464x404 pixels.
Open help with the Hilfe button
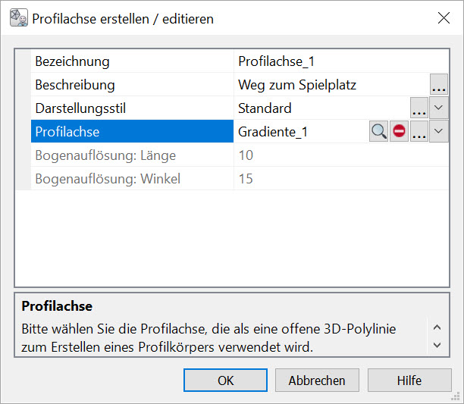(409, 381)
